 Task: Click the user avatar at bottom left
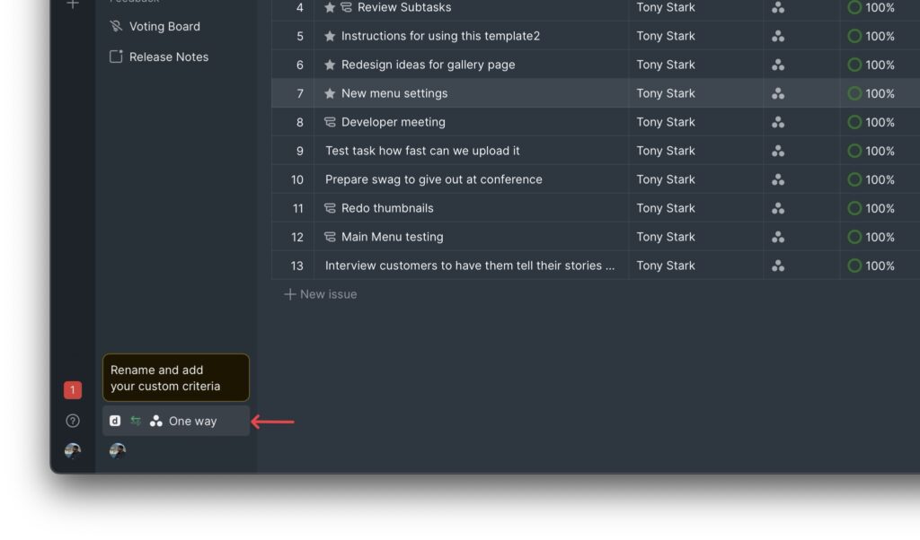click(72, 450)
